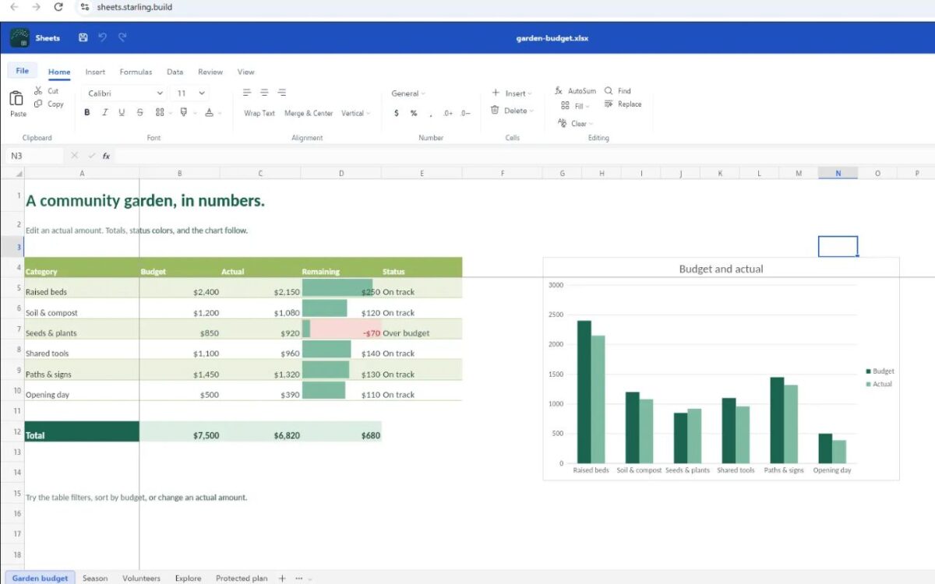Decrease decimal places
Image resolution: width=935 pixels, height=584 pixels.
pos(465,114)
